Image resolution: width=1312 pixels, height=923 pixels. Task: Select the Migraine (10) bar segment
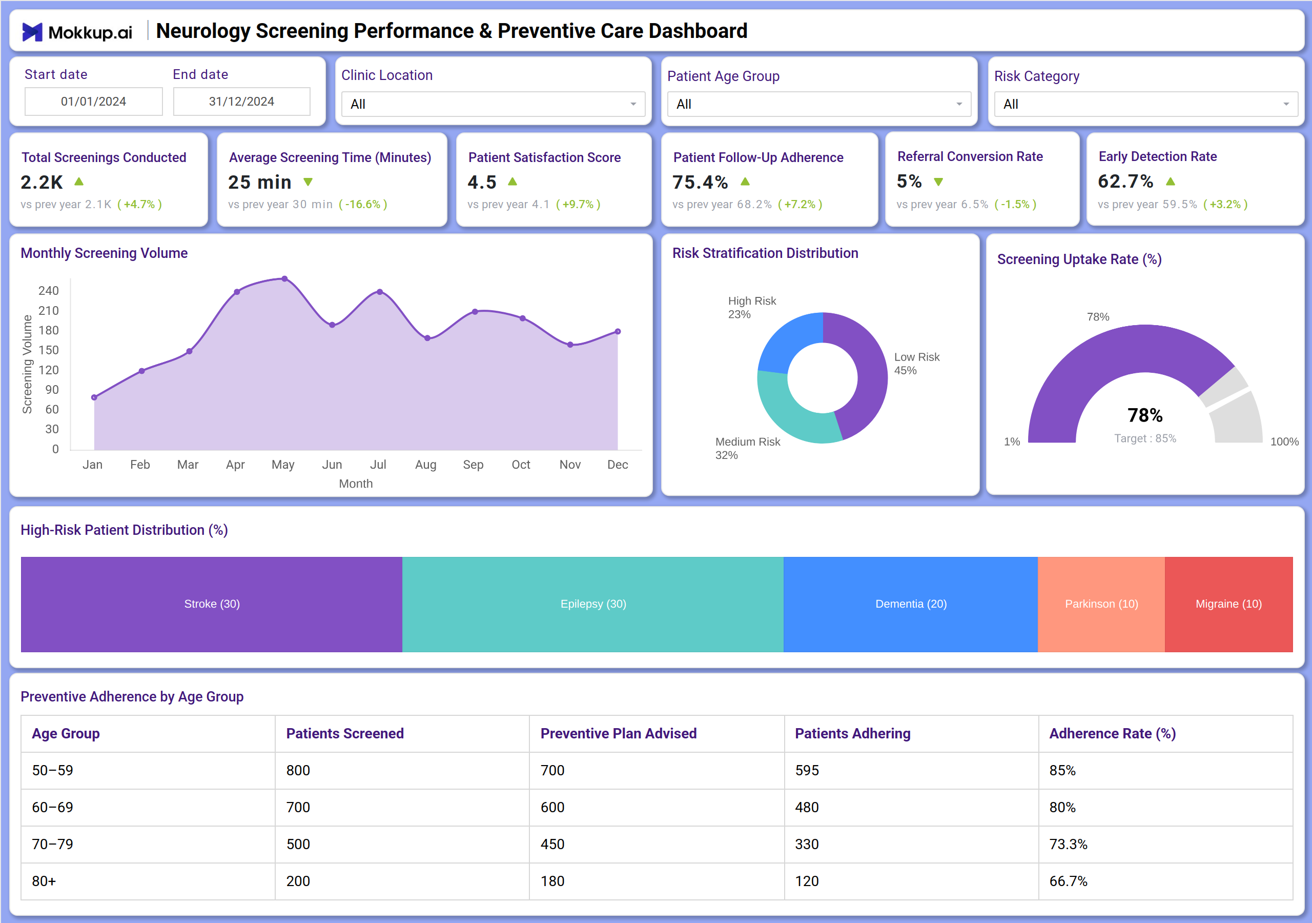(x=1229, y=605)
